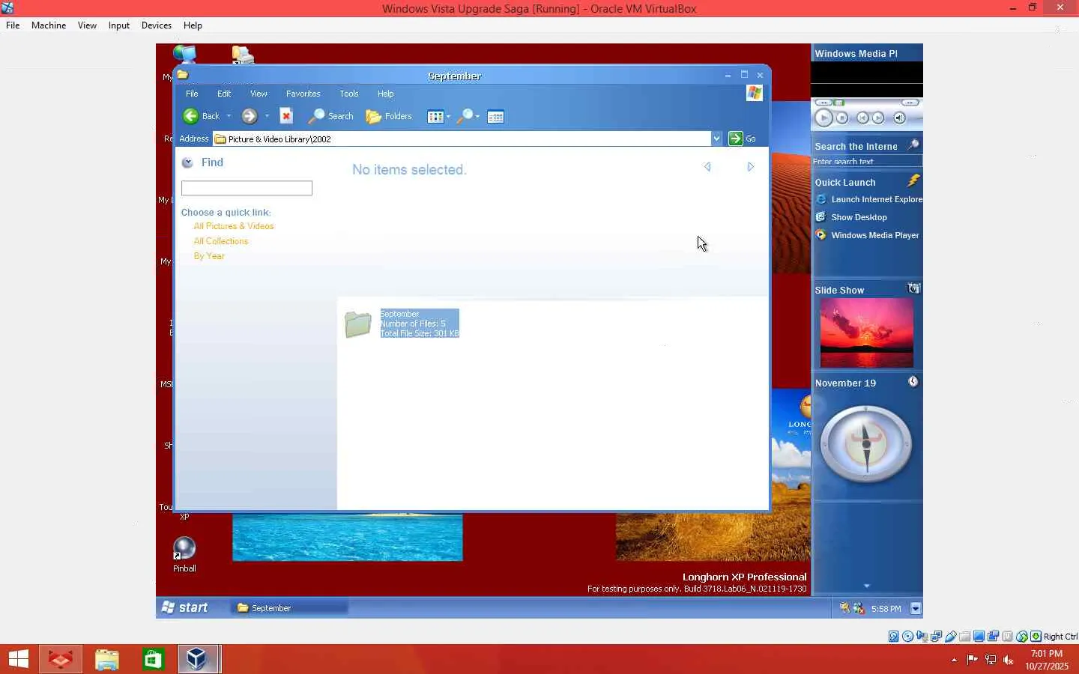Viewport: 1079px width, 674px height.
Task: Click the next arrow in preview pane
Action: click(751, 167)
